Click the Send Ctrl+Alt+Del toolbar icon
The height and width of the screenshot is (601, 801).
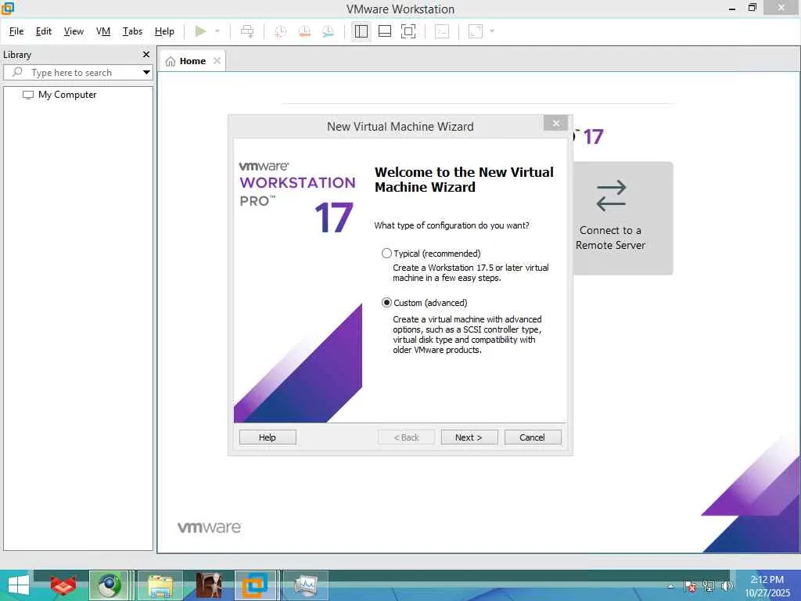247,31
